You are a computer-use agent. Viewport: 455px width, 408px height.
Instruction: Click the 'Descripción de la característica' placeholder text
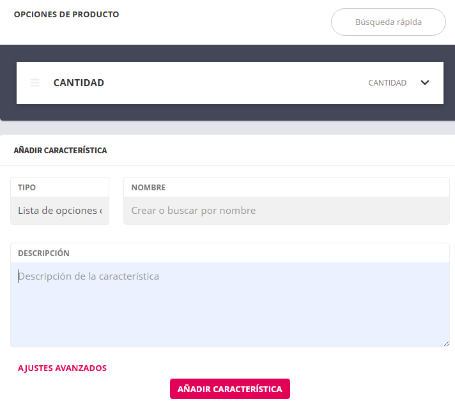[89, 276]
